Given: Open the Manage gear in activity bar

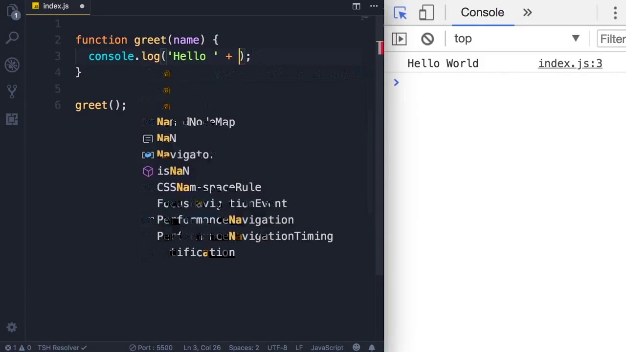Looking at the screenshot, I should click(12, 328).
